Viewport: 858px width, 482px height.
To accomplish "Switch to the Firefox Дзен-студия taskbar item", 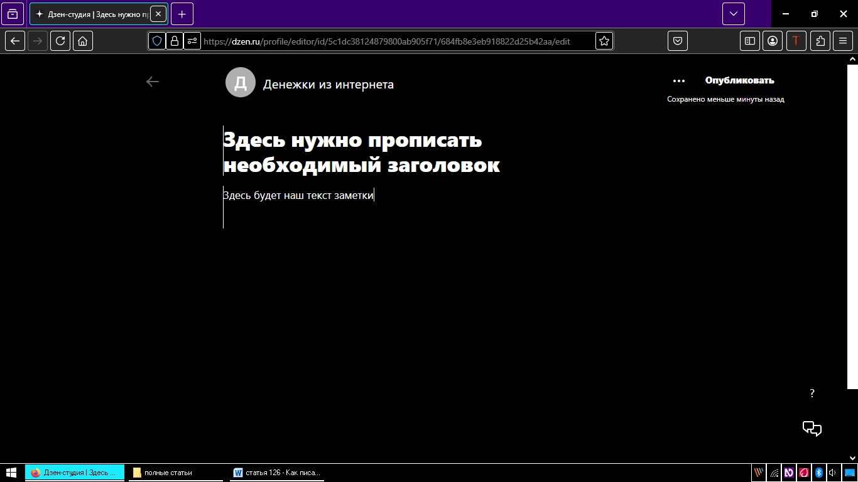I will (75, 473).
